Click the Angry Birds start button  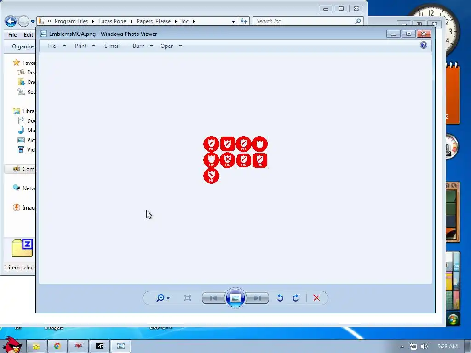[x=11, y=345]
